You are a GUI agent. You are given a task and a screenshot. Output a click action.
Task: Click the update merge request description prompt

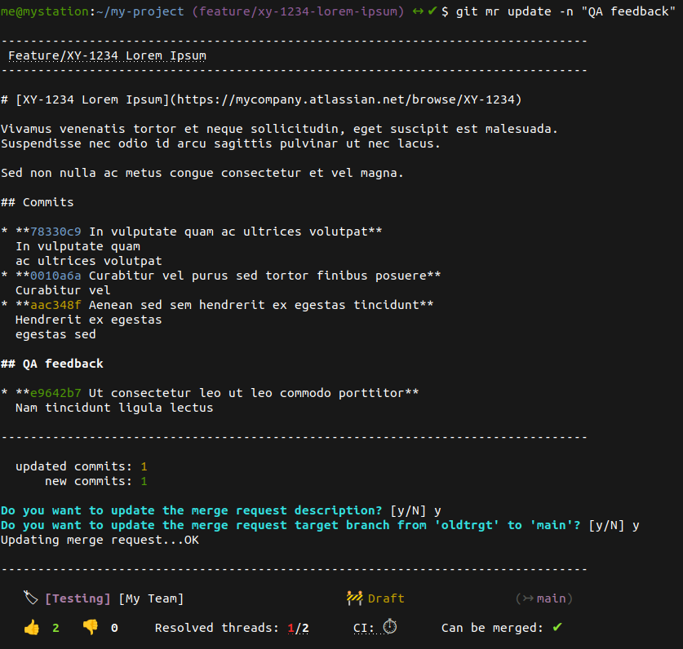(221, 510)
